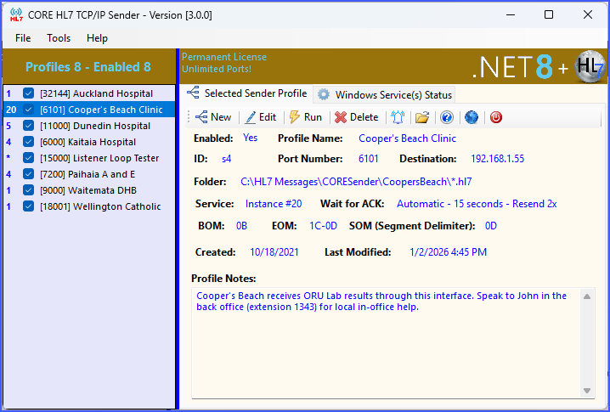Select the Kaitaia Hospital profile
Viewport: 610px width, 412px height.
(88, 142)
